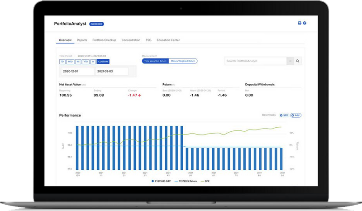Screen dimensions: 362x211
Task: Click the print icon in the header
Action: click(300, 23)
